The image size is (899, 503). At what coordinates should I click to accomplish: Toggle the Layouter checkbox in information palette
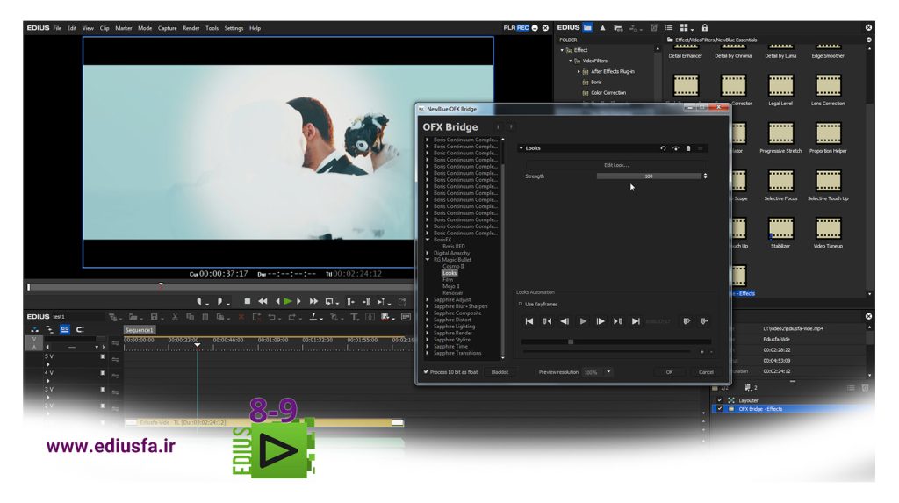[720, 400]
